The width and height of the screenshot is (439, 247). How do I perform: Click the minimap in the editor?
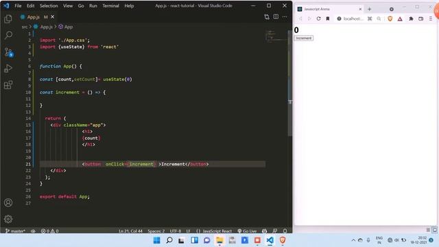tap(276, 36)
